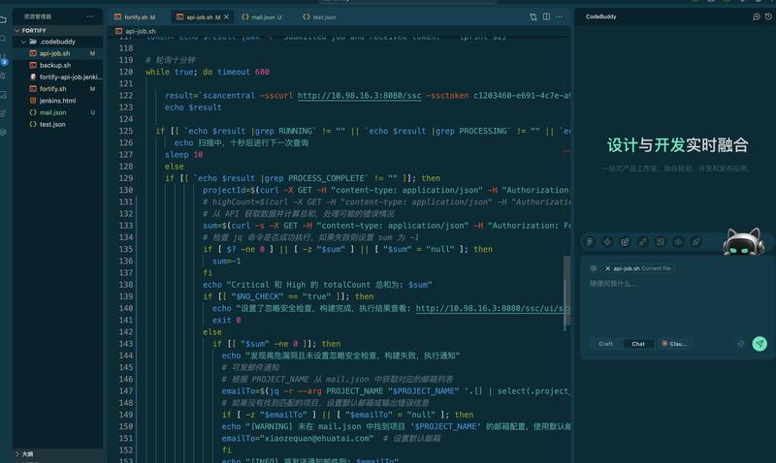The image size is (776, 463).
Task: Open editor more actions ellipsis
Action: click(x=560, y=16)
